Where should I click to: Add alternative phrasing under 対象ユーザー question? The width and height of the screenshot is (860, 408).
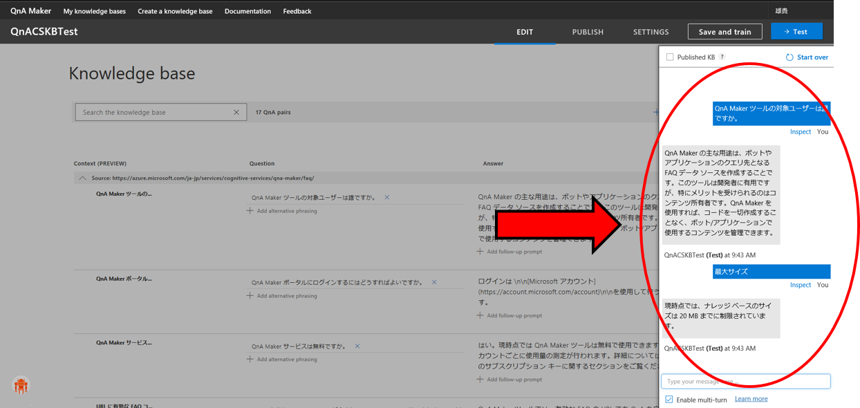(282, 211)
